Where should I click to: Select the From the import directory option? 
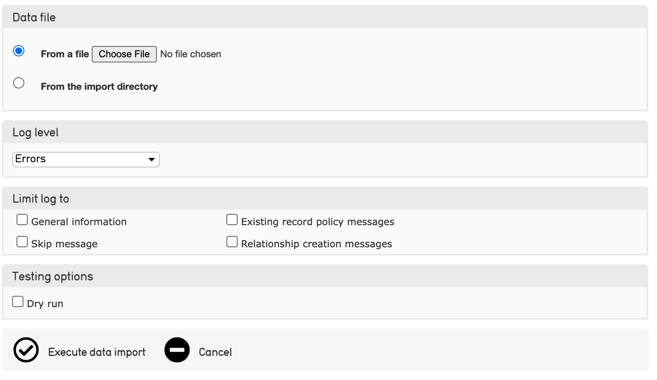19,83
